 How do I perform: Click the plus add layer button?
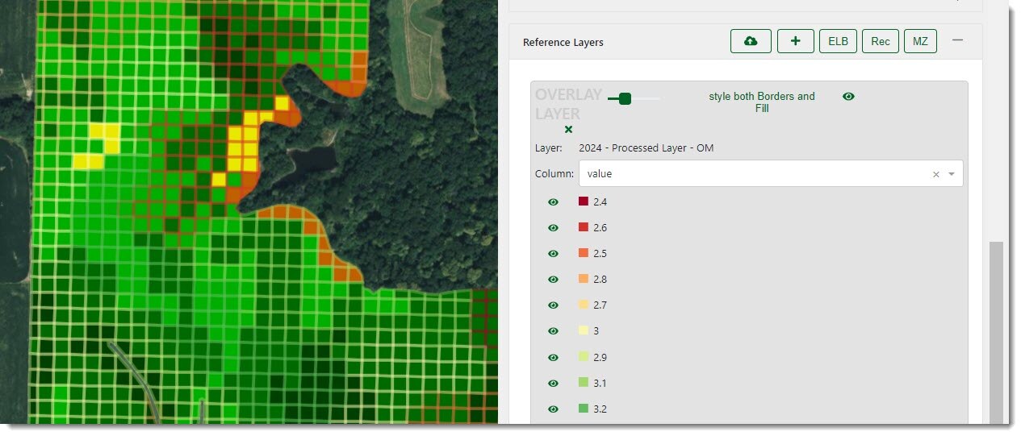[x=795, y=41]
